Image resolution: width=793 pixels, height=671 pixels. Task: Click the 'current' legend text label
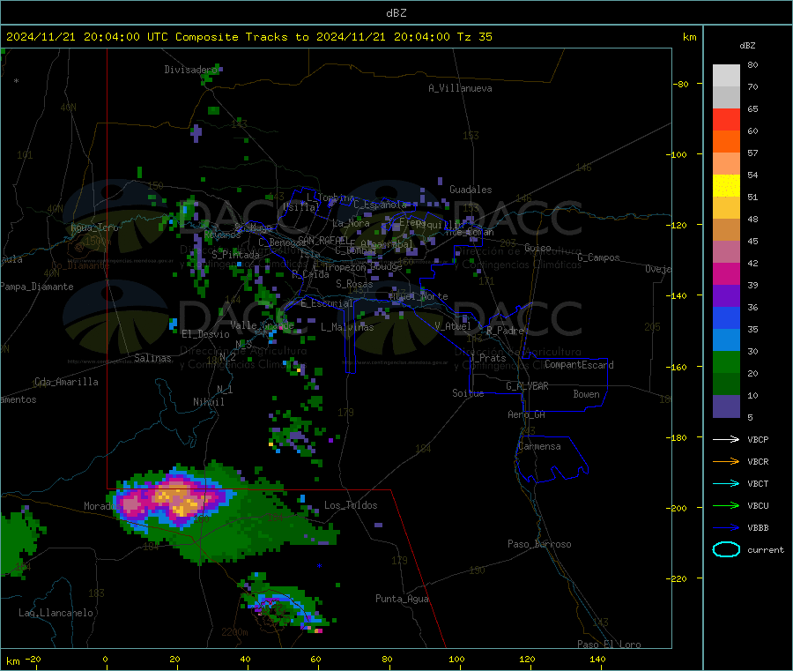pyautogui.click(x=766, y=549)
